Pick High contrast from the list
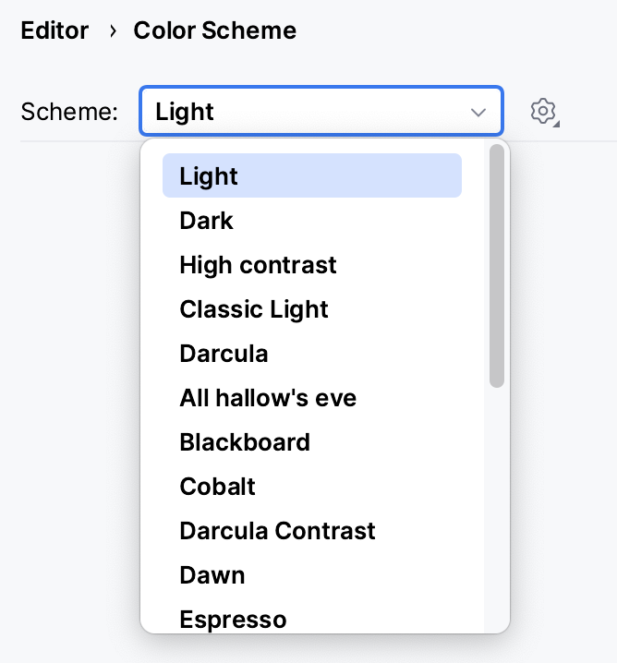The height and width of the screenshot is (663, 617). click(258, 265)
